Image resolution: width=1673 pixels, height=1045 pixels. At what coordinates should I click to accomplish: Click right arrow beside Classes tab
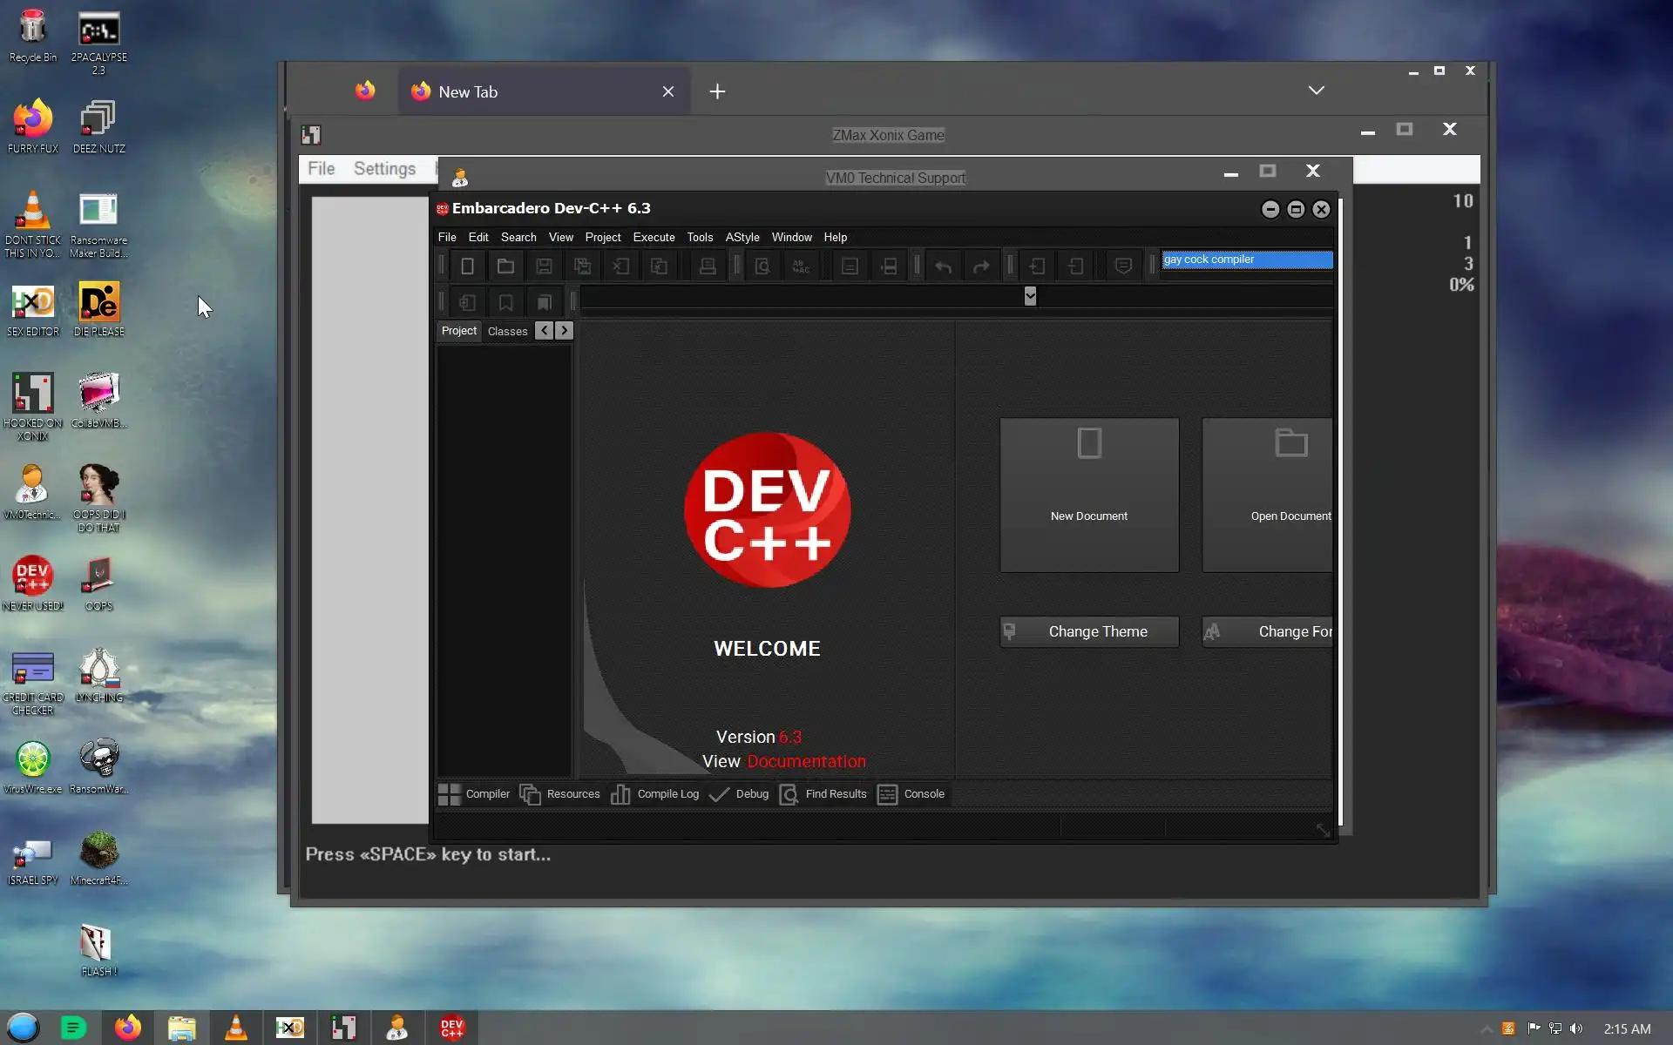[x=565, y=330]
